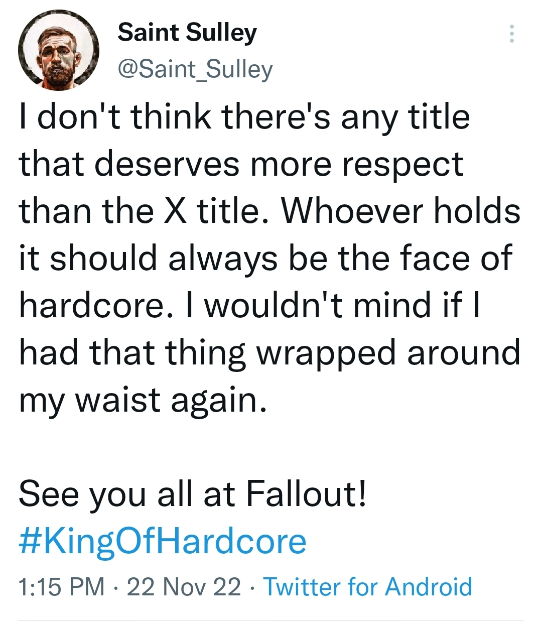Click the 1:15 PM timestamp
Screen dimensions: 542x628
pos(61,586)
